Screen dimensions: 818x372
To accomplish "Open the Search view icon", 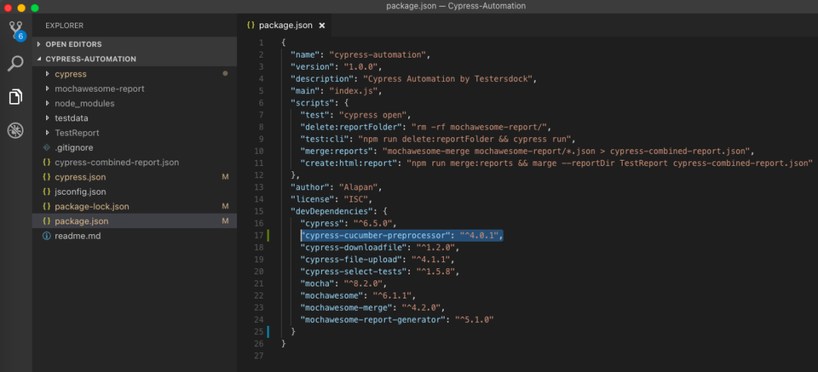I will pyautogui.click(x=16, y=64).
